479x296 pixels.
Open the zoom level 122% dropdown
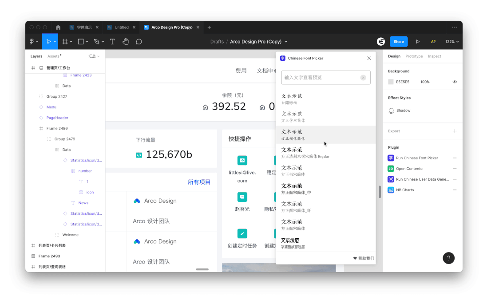pos(452,41)
